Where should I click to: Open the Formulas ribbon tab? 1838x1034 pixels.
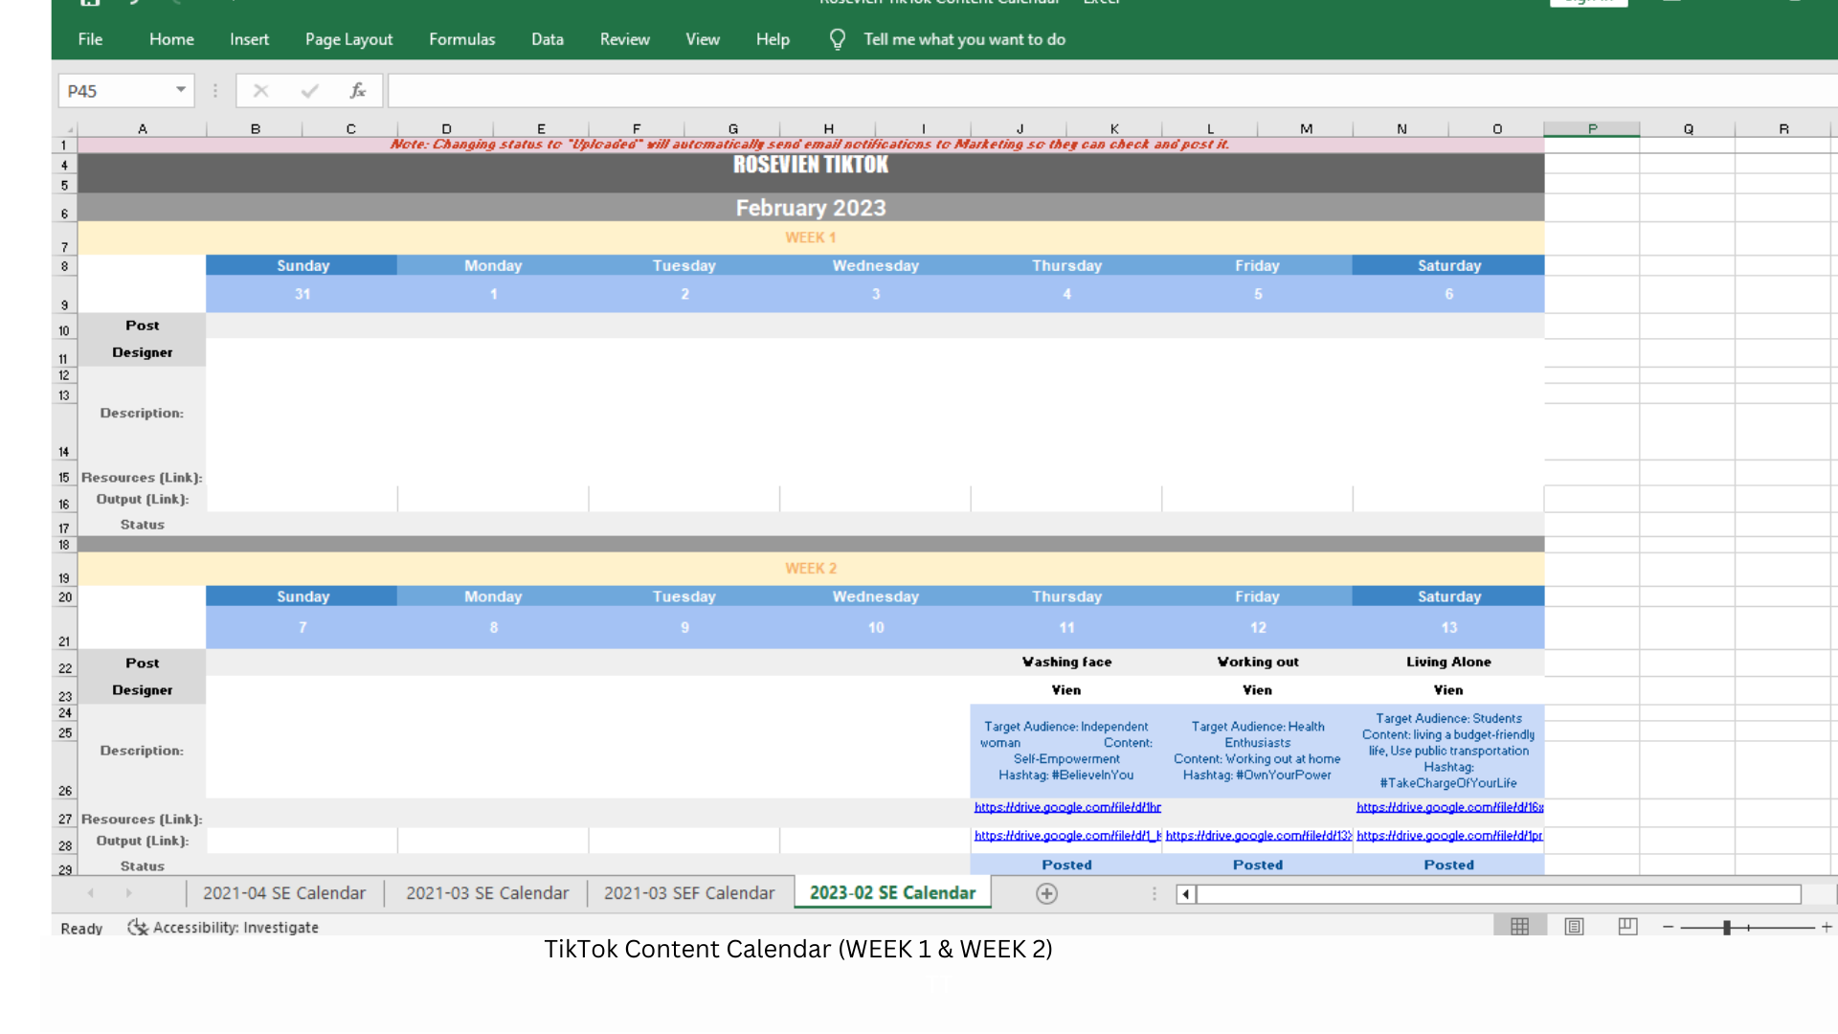461,39
